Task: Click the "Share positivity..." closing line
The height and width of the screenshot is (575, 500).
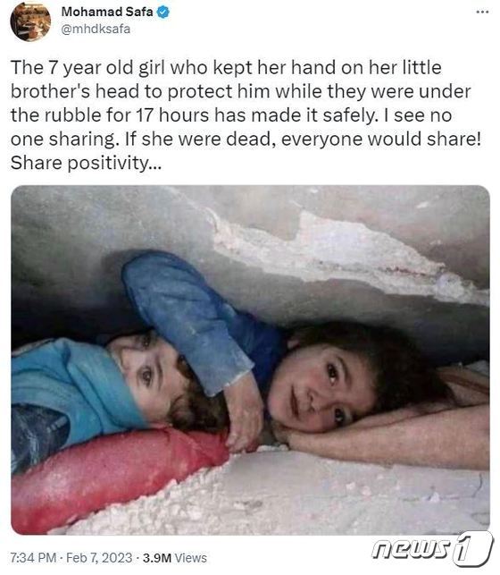Action: pos(86,163)
